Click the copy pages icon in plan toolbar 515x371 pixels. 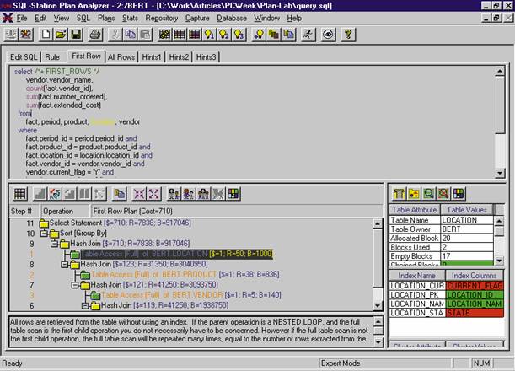point(119,194)
